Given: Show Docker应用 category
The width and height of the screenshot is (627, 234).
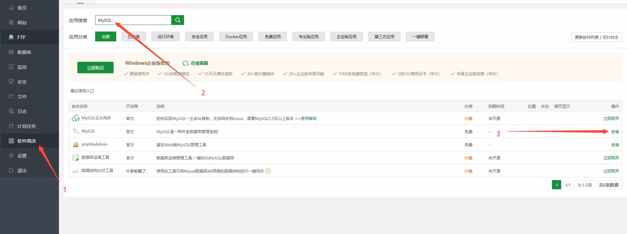Looking at the screenshot, I should tap(236, 37).
